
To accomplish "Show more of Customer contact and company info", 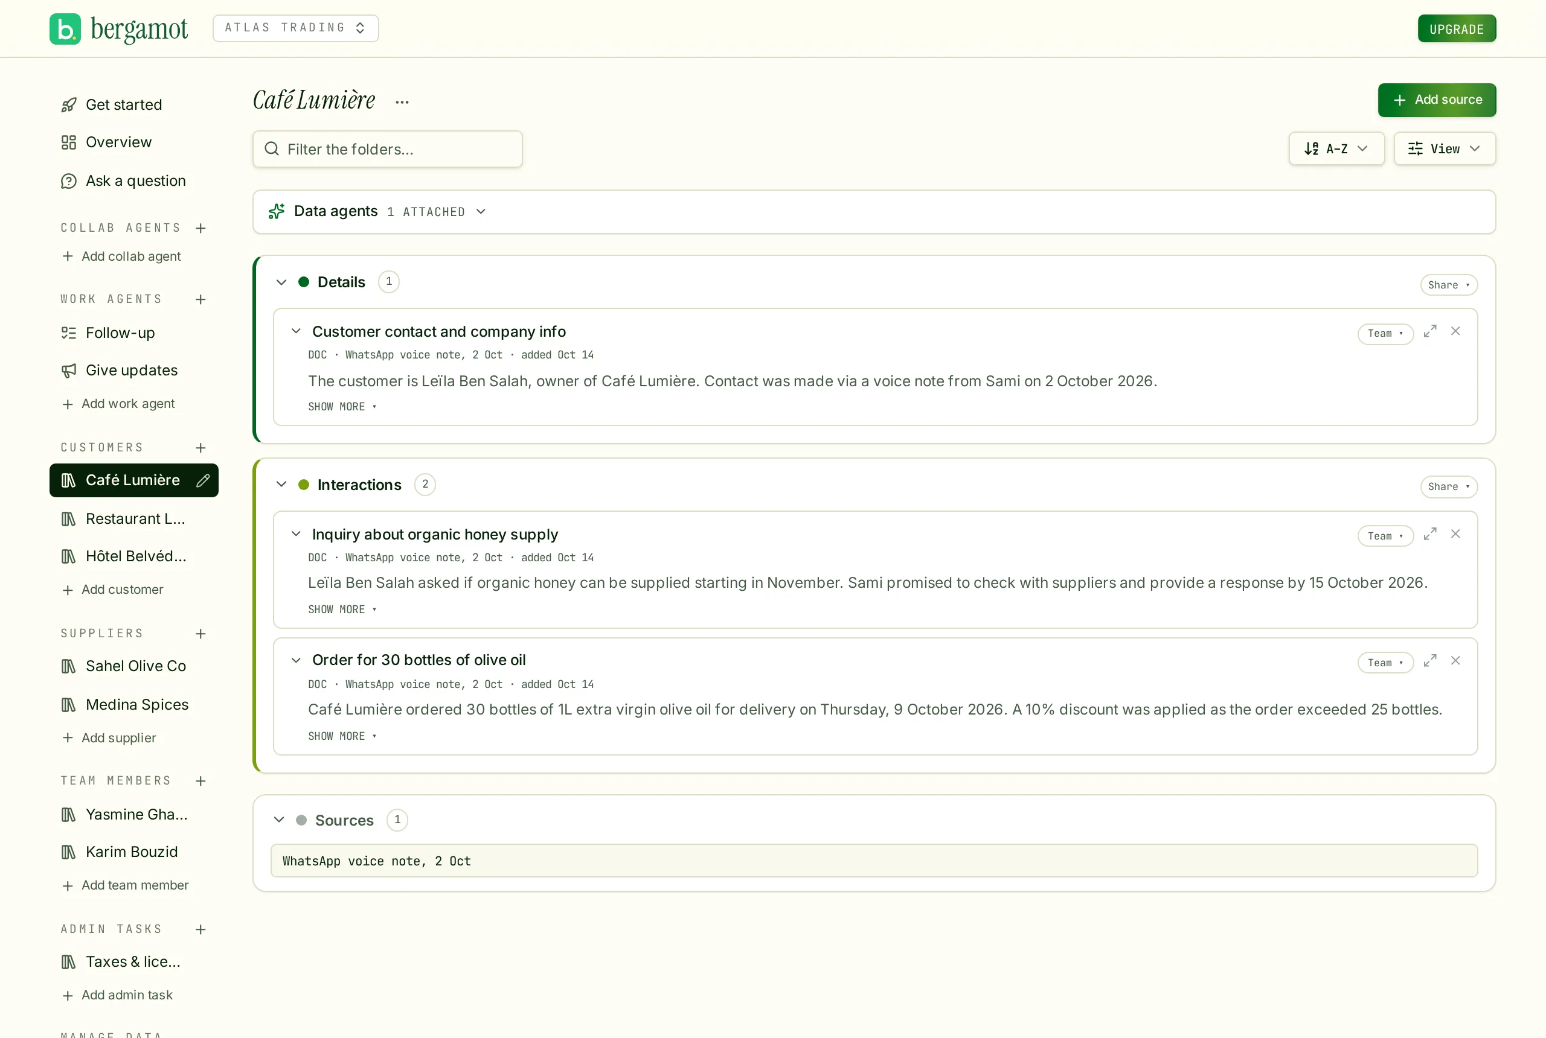I will pyautogui.click(x=342, y=407).
